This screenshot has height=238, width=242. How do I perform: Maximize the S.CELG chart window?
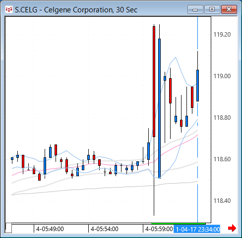212,9
